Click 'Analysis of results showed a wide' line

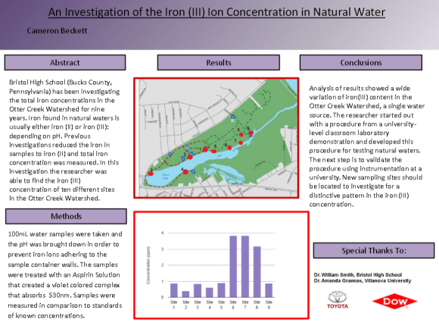click(360, 89)
